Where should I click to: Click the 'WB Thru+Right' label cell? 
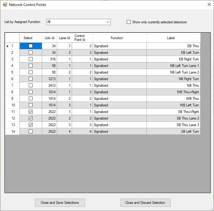174,92
